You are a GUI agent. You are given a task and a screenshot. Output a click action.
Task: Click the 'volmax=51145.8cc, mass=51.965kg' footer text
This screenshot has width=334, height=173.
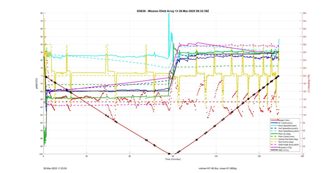click(218, 168)
